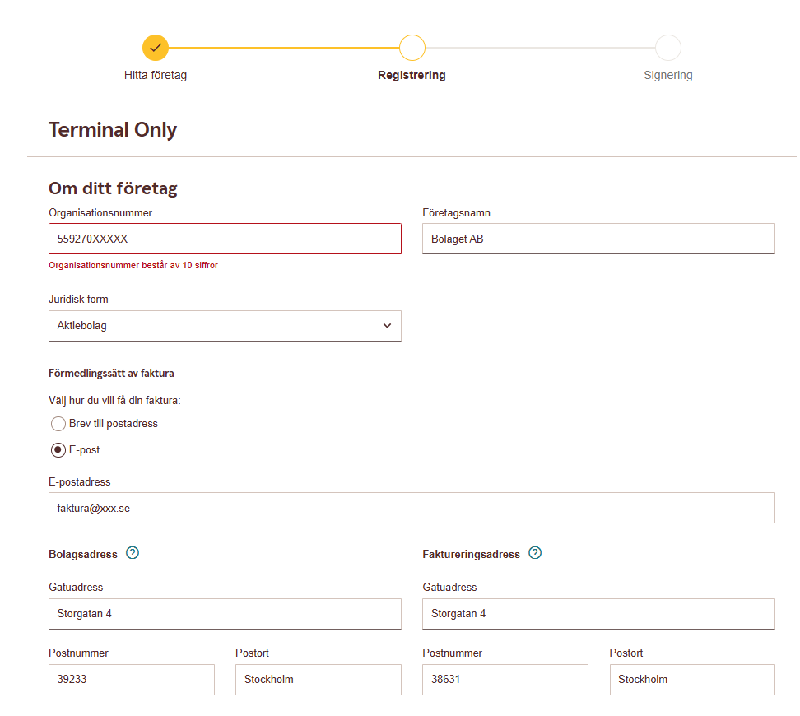This screenshot has height=716, width=800.
Task: Click the completed Hitta företag checkmark step
Action: [x=155, y=48]
